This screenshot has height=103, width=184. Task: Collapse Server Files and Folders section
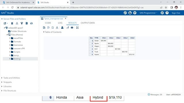[x=2, y=19]
